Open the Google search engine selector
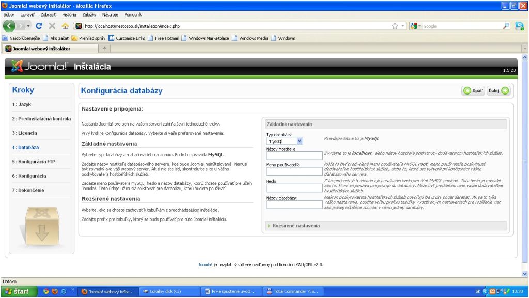The height and width of the screenshot is (298, 529). pos(415,26)
